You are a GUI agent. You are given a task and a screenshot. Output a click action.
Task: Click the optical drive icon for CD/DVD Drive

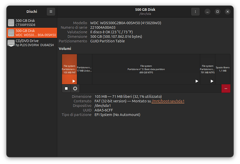pos(11,43)
